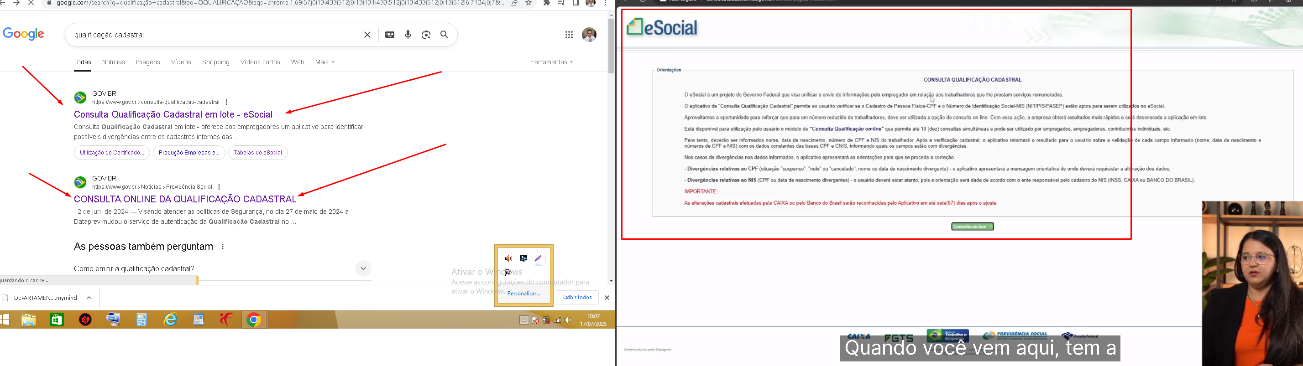Launch Windows Store from the taskbar
Image resolution: width=1303 pixels, height=366 pixels.
pos(57,320)
